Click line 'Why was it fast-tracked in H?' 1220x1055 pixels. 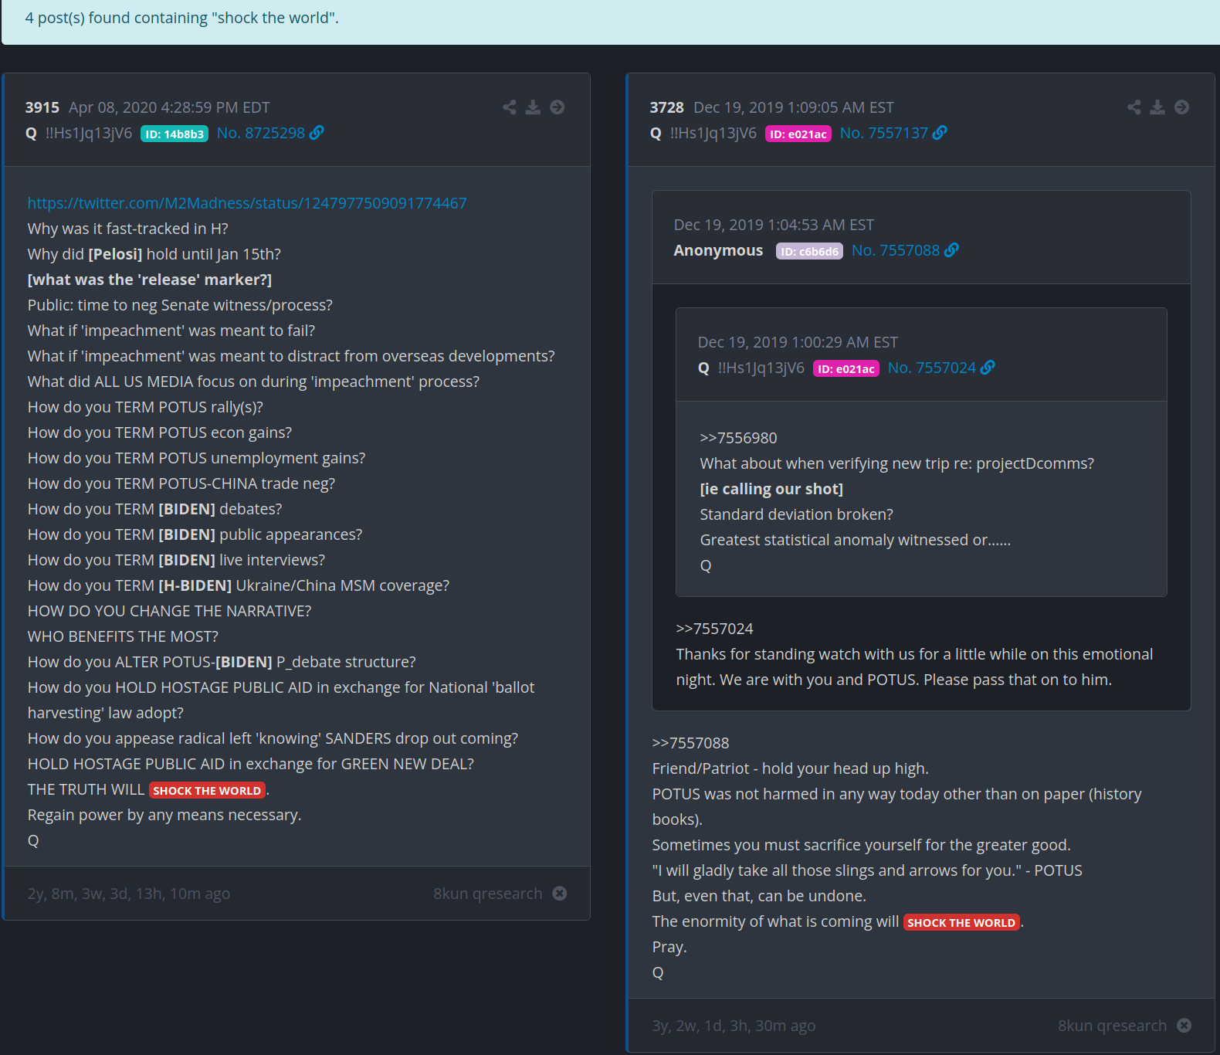pyautogui.click(x=128, y=229)
